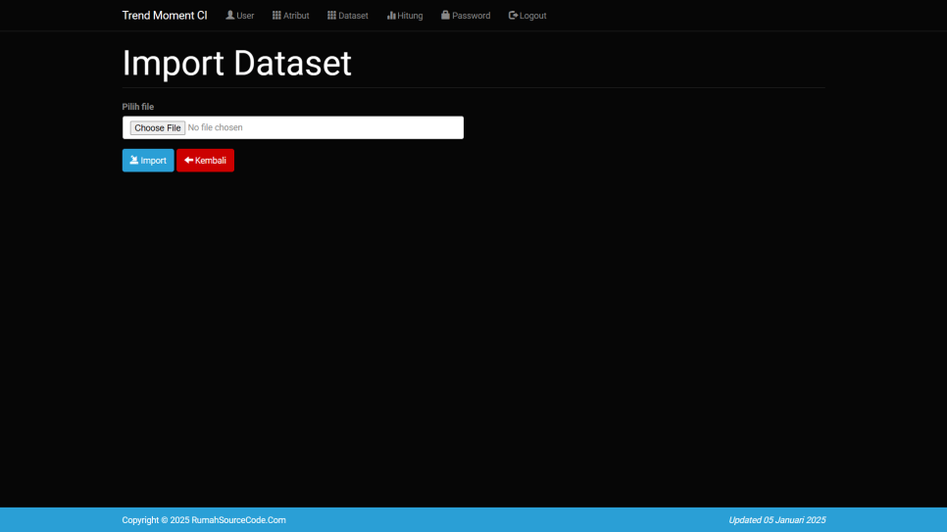Click the footer copyright text
This screenshot has height=532, width=947.
coord(204,520)
